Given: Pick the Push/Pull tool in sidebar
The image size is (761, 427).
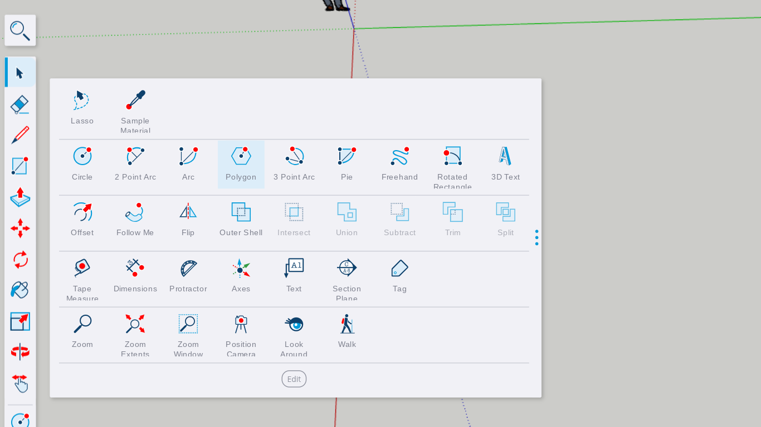Looking at the screenshot, I should (20, 197).
